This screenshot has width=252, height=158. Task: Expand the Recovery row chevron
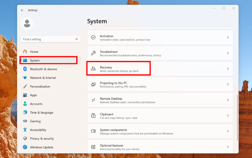228,69
